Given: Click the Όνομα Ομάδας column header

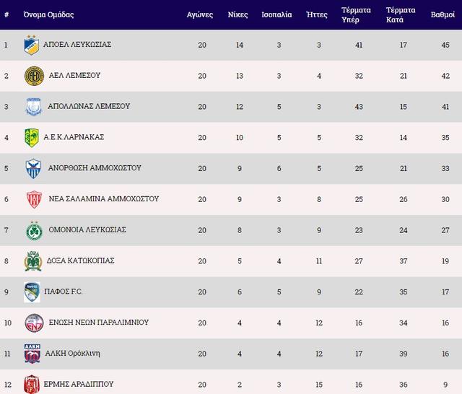Looking at the screenshot, I should click(48, 14).
